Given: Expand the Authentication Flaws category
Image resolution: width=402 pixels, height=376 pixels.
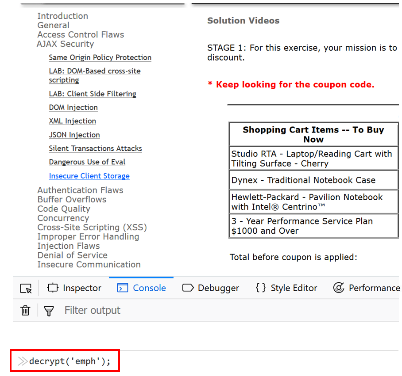Looking at the screenshot, I should pyautogui.click(x=80, y=190).
